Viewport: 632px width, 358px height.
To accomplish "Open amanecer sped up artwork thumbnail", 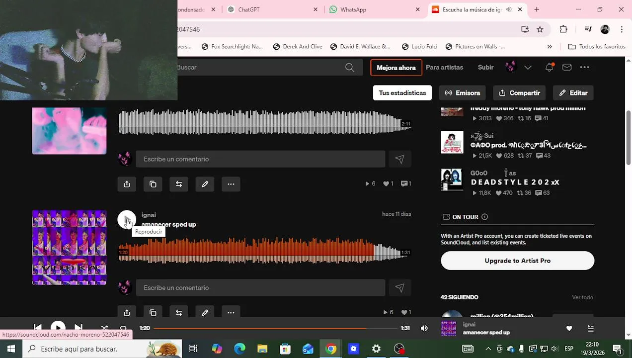I will [x=69, y=248].
